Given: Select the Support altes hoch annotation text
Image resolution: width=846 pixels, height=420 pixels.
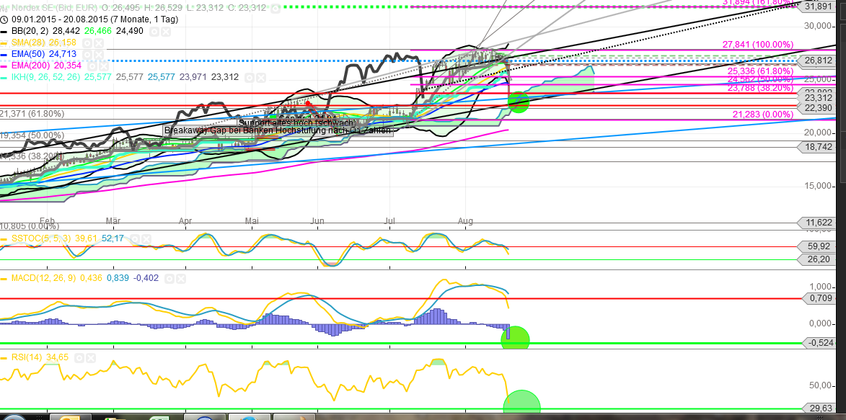Looking at the screenshot, I should 297,122.
